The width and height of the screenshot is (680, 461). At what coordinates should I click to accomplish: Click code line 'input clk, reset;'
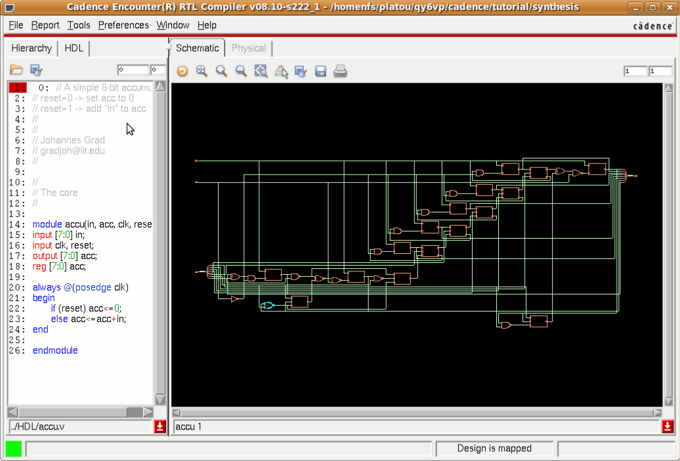(63, 245)
